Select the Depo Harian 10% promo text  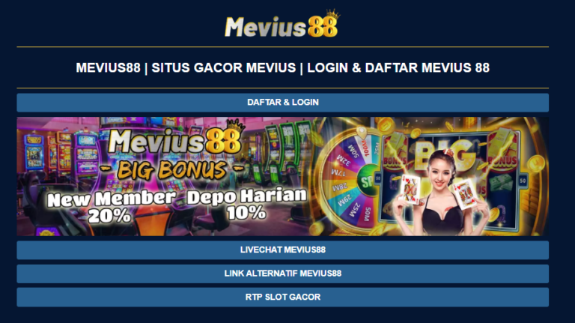pyautogui.click(x=246, y=203)
